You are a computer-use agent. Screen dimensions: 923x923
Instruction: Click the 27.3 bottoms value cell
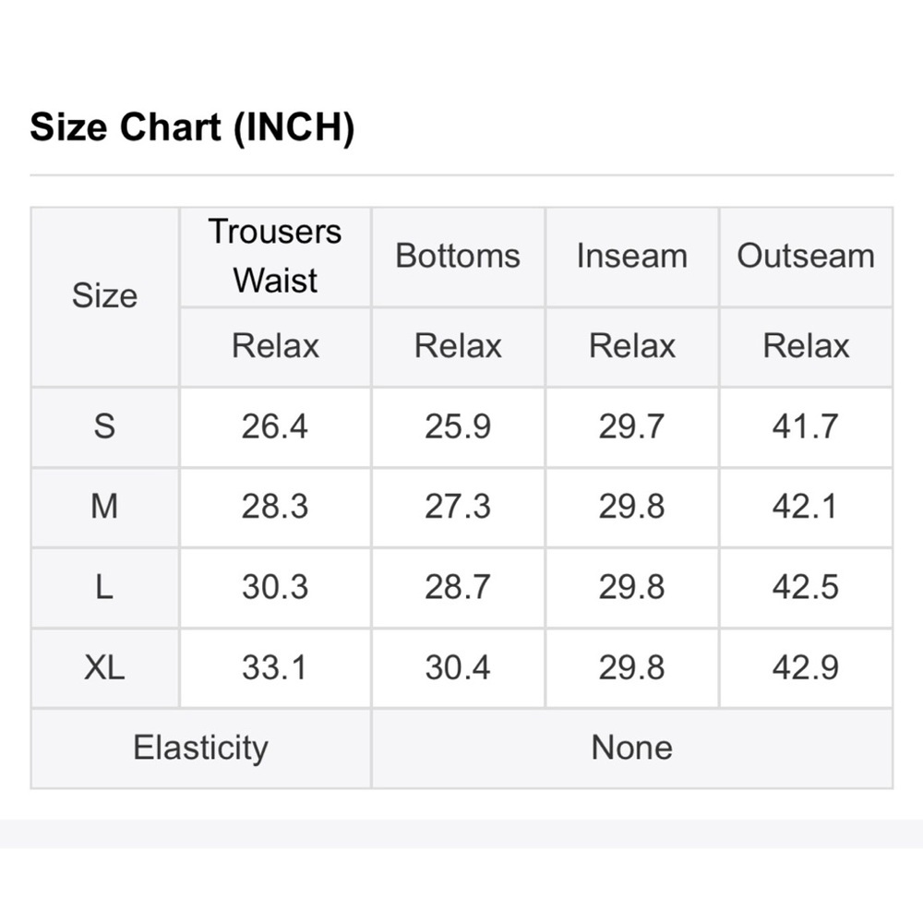pyautogui.click(x=458, y=508)
